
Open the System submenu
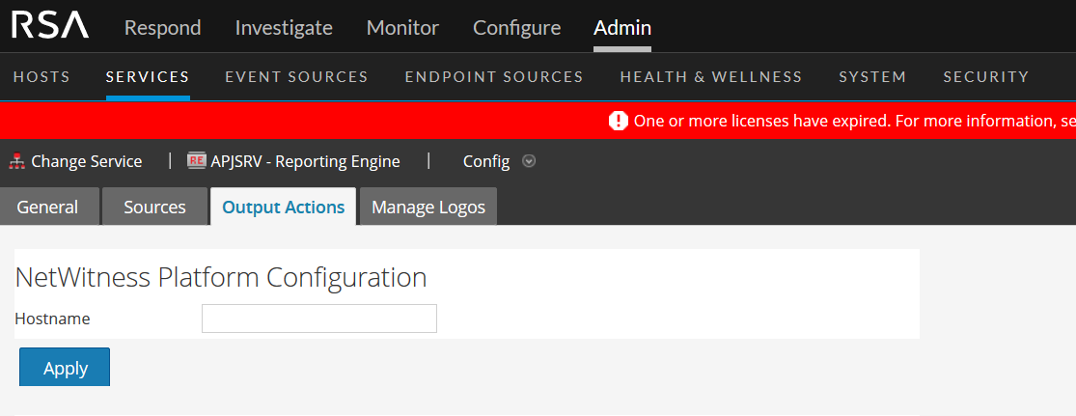pos(873,77)
